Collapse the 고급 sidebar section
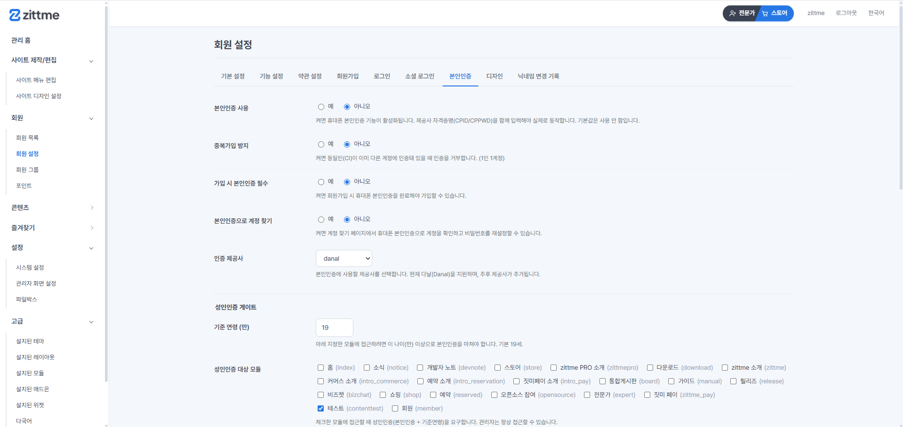This screenshot has width=903, height=427. click(x=91, y=322)
